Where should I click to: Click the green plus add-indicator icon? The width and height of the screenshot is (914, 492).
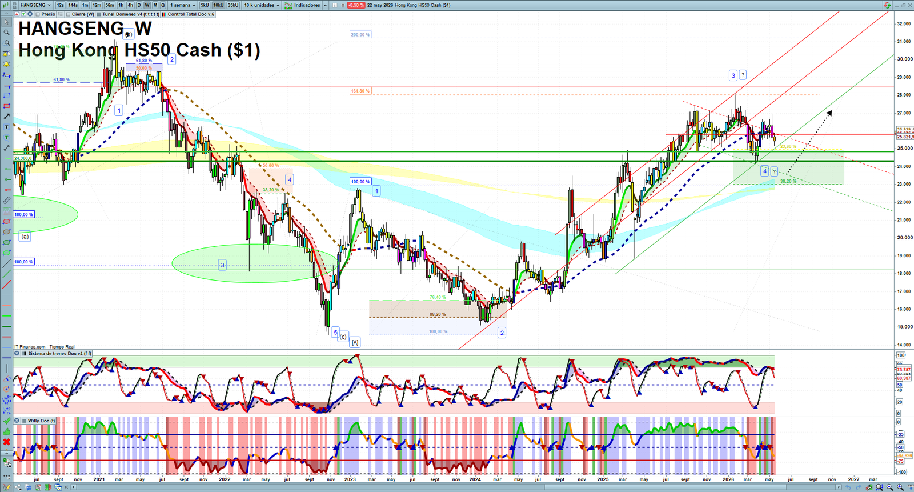click(23, 14)
